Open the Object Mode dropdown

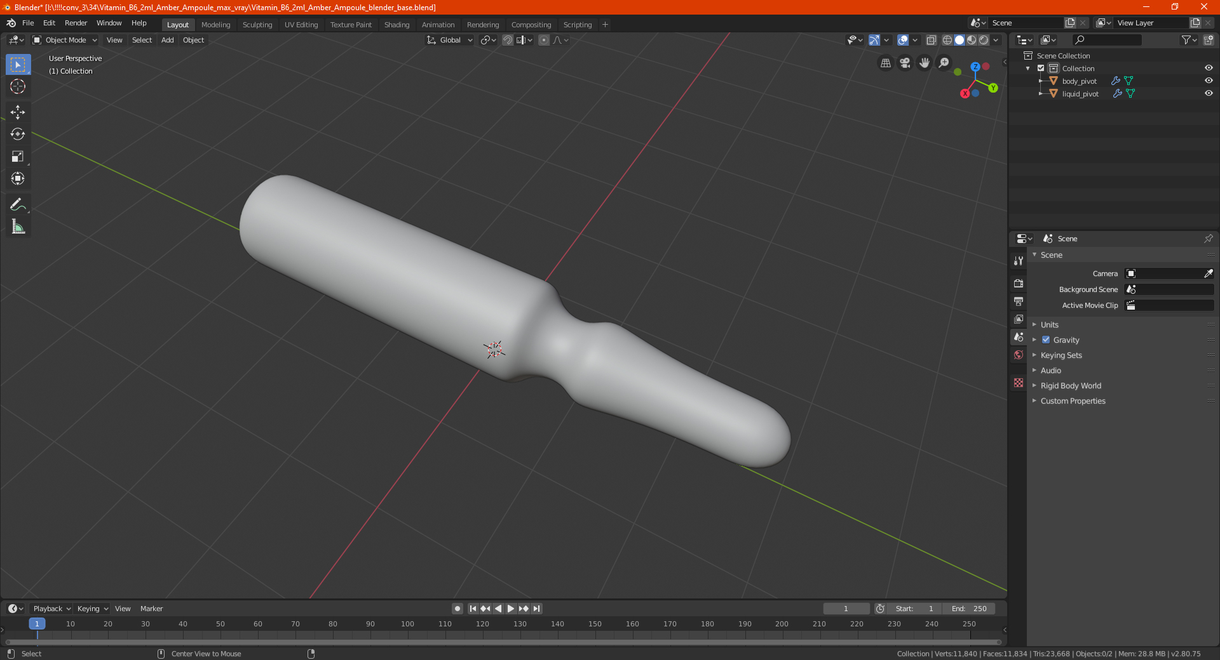[65, 40]
